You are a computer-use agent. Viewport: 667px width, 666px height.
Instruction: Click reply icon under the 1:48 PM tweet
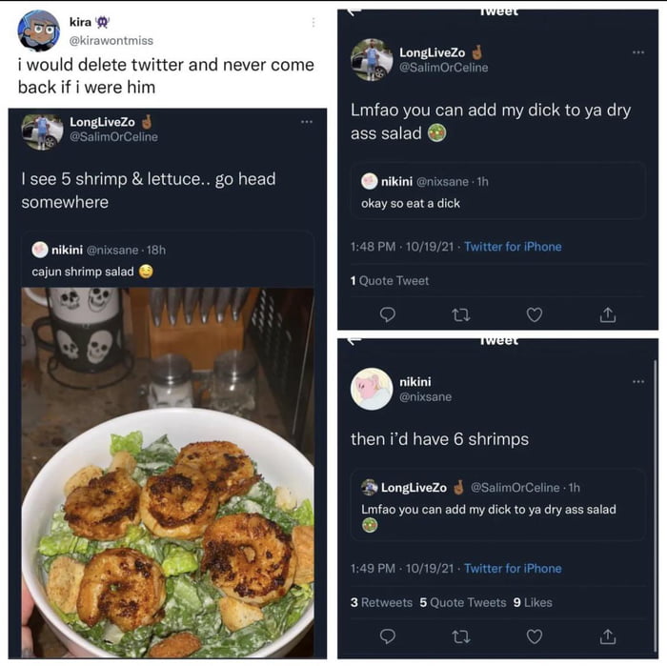tap(387, 313)
